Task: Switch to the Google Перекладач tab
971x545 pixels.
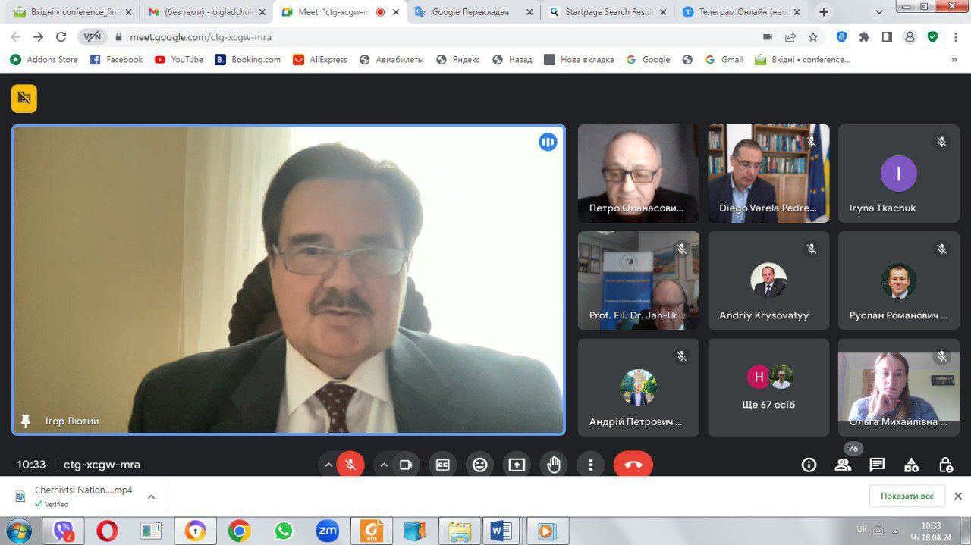Action: [470, 12]
